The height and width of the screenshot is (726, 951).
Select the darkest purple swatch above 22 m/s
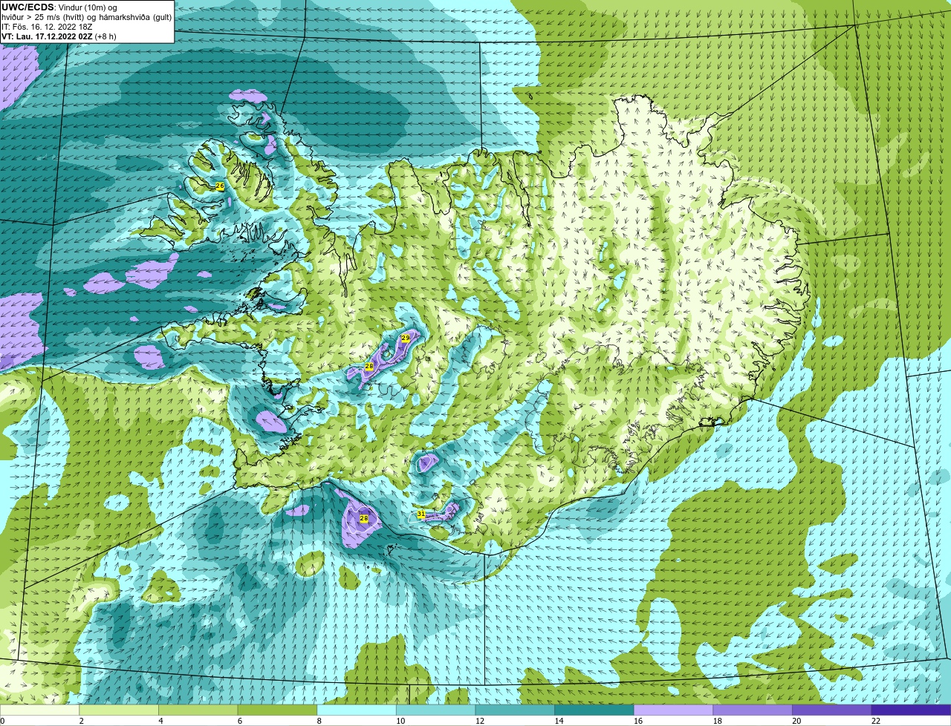point(912,710)
